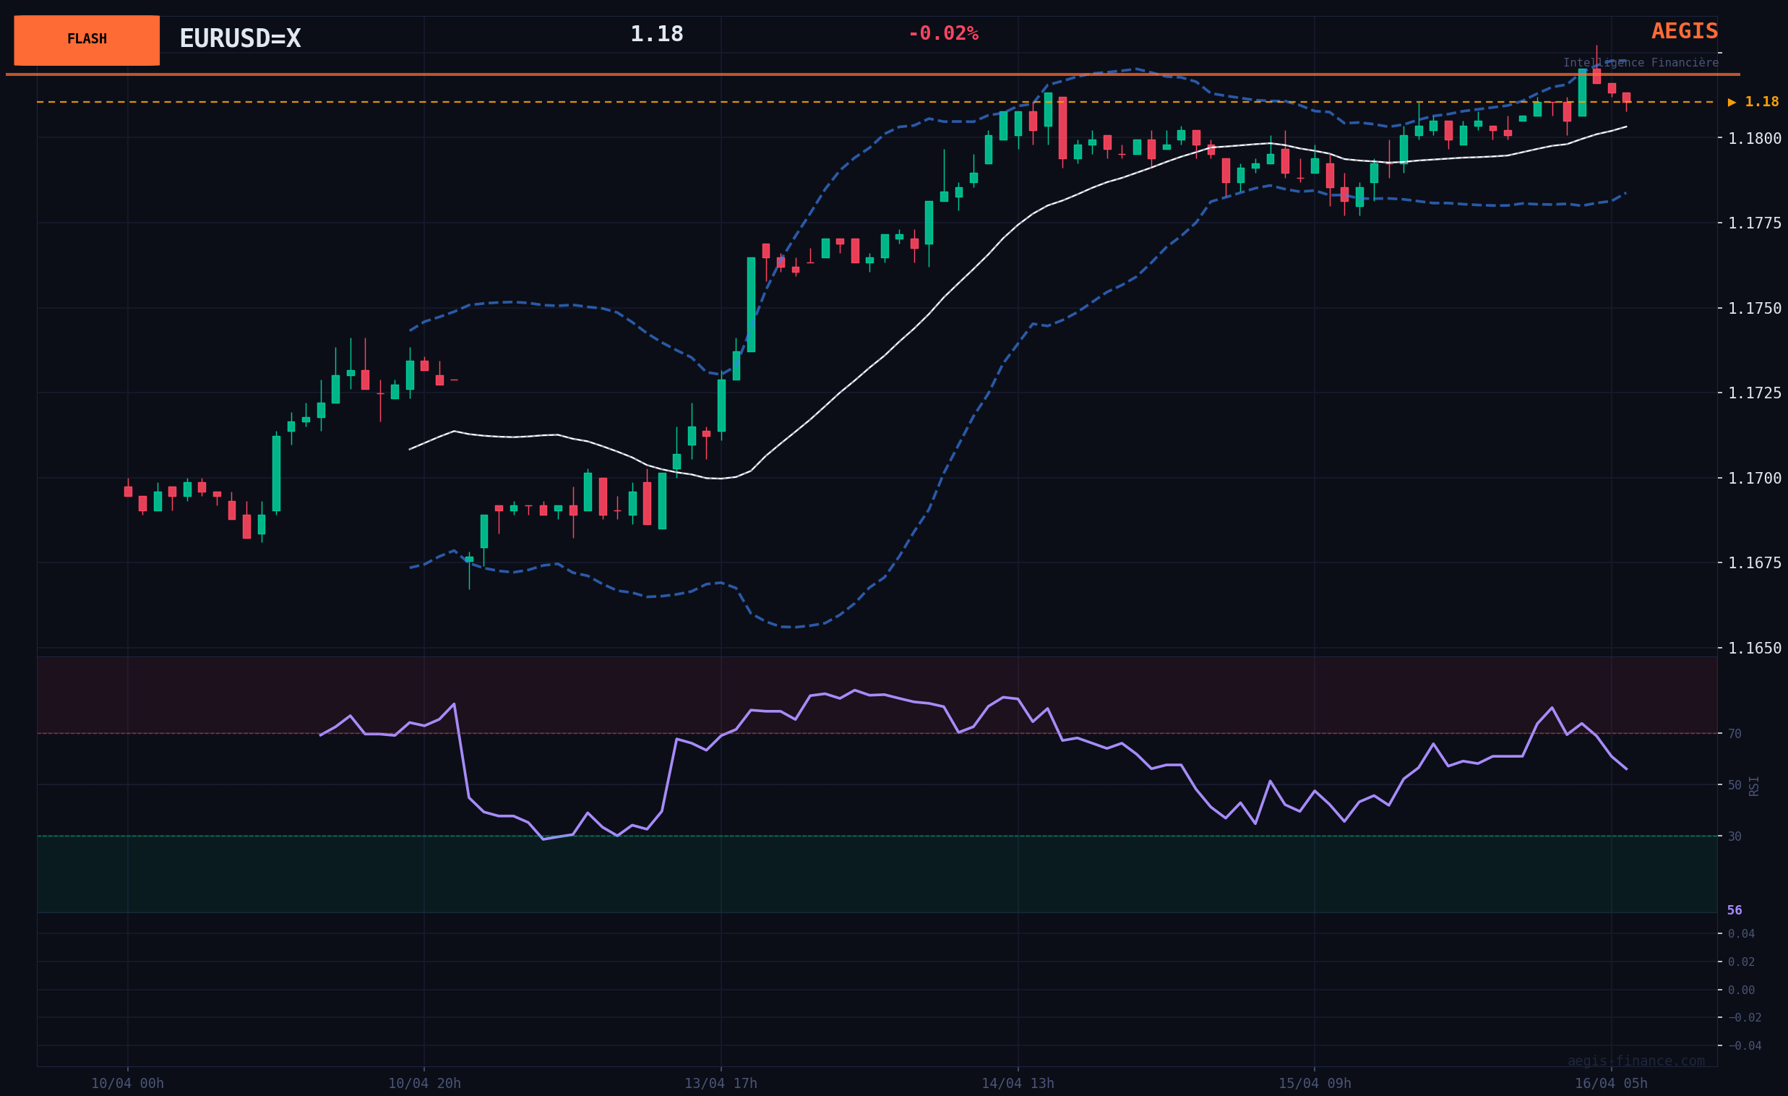This screenshot has width=1788, height=1096.
Task: Click the vertical RSI axis title
Action: tap(1754, 786)
